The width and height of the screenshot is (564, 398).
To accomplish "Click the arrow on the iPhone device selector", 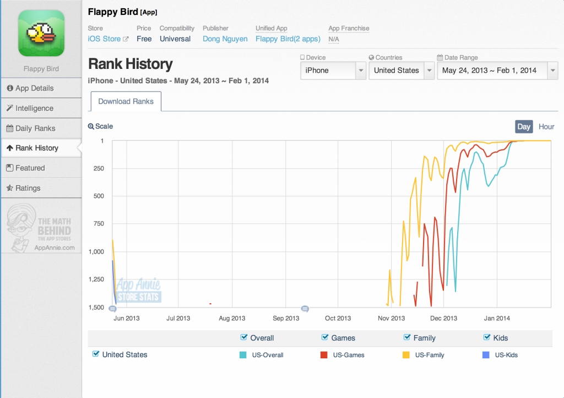I will (x=361, y=71).
